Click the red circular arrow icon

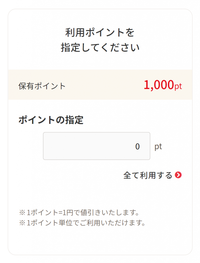pyautogui.click(x=178, y=175)
